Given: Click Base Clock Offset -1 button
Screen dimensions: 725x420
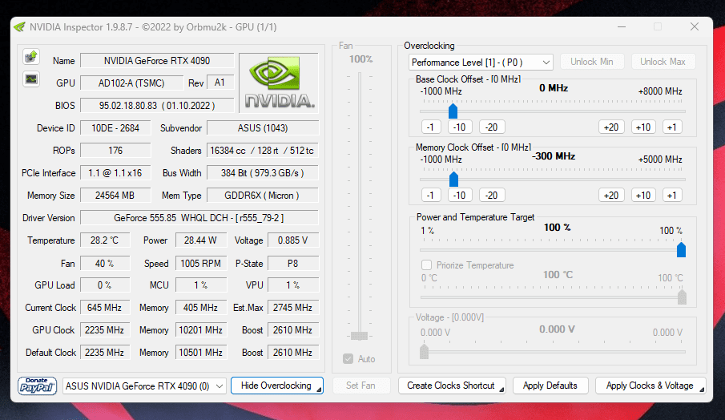Looking at the screenshot, I should (x=431, y=127).
